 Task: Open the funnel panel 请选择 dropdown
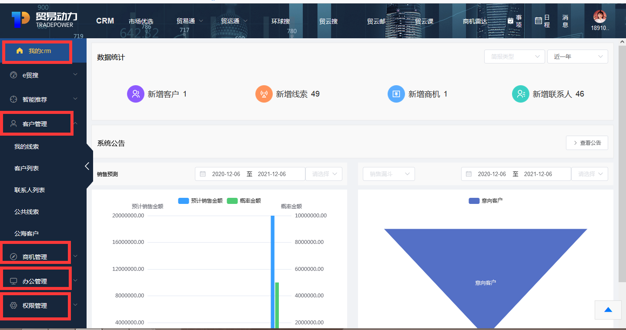pos(589,174)
